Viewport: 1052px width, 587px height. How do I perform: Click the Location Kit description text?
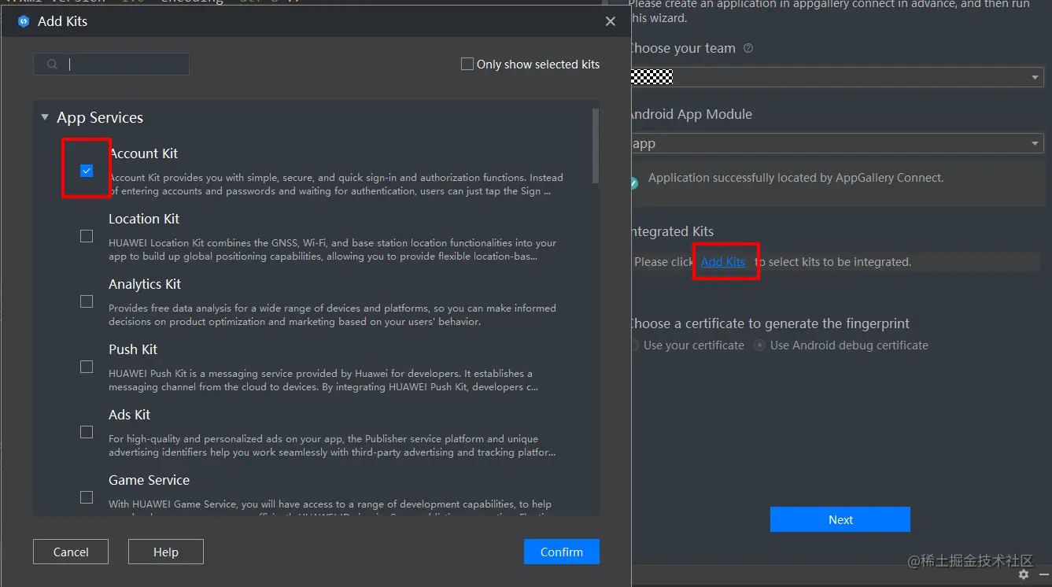click(x=332, y=249)
